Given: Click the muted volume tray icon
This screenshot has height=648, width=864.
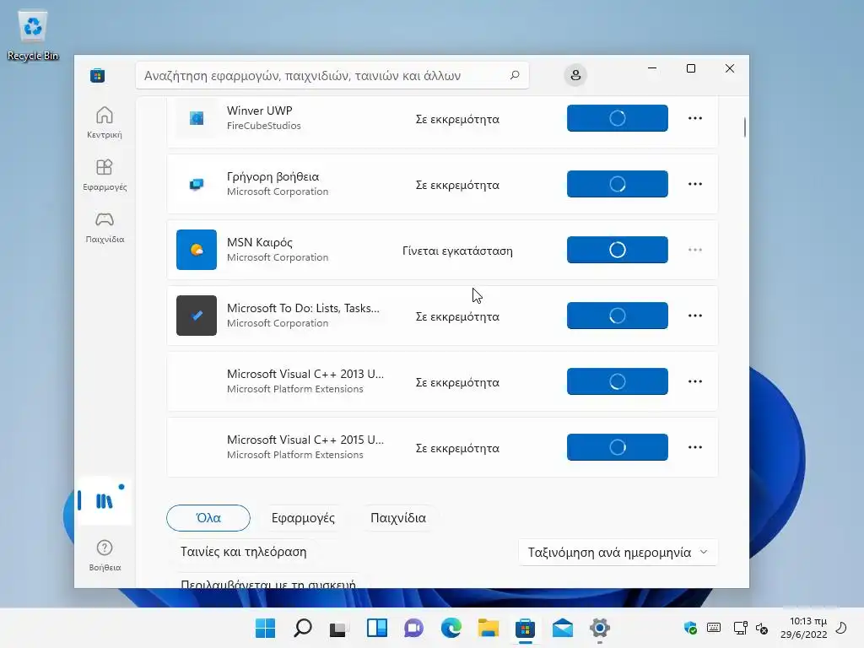Looking at the screenshot, I should pos(762,628).
